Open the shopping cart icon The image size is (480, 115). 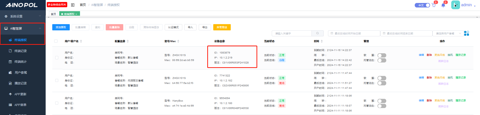coord(434,5)
